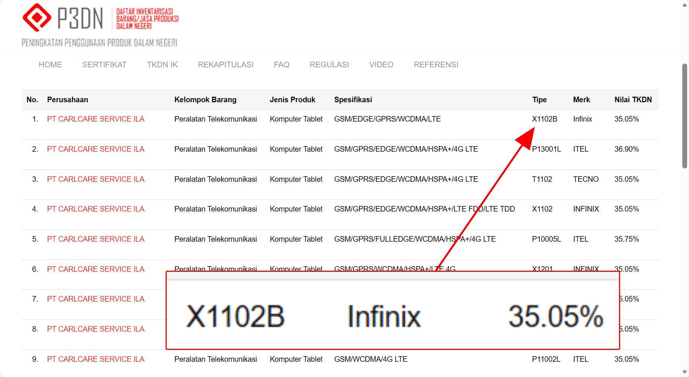
Task: Open PT CARLCARE SERVICE ILA in row 4
Action: click(95, 209)
